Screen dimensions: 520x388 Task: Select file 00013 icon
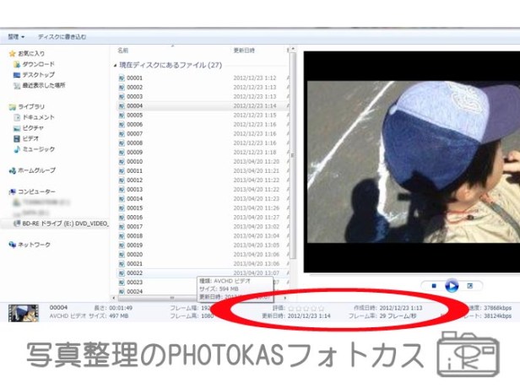(122, 190)
